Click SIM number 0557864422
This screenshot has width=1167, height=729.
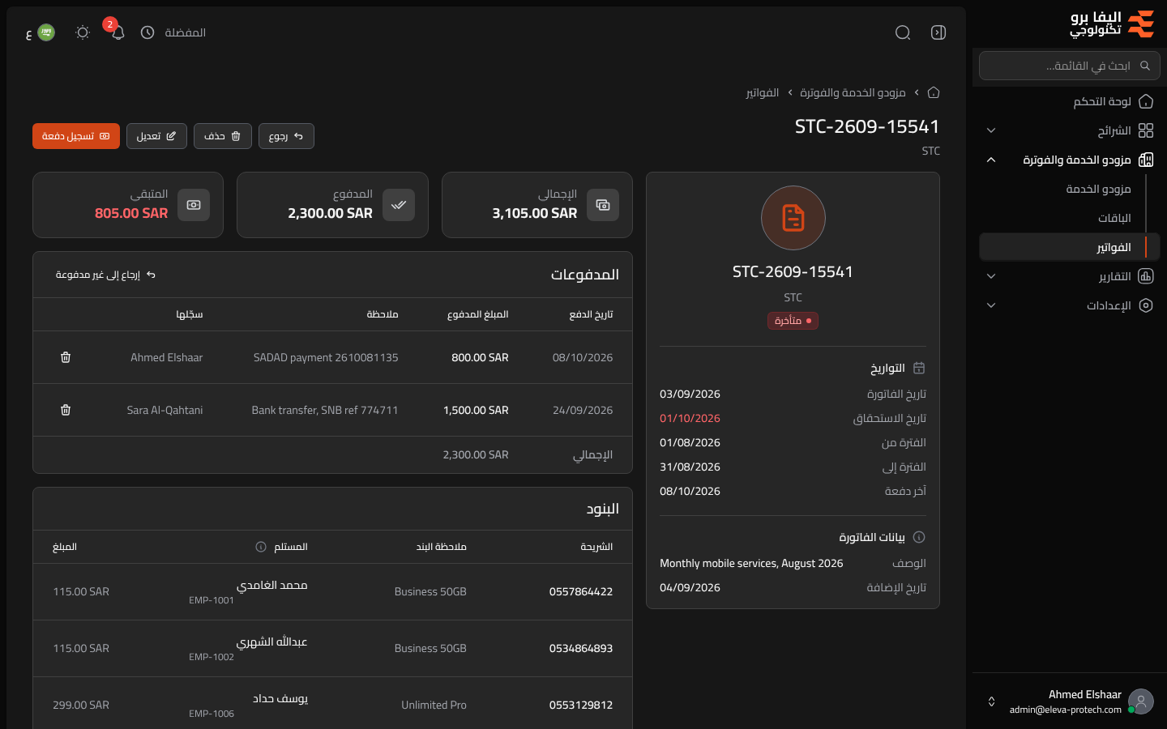581,591
